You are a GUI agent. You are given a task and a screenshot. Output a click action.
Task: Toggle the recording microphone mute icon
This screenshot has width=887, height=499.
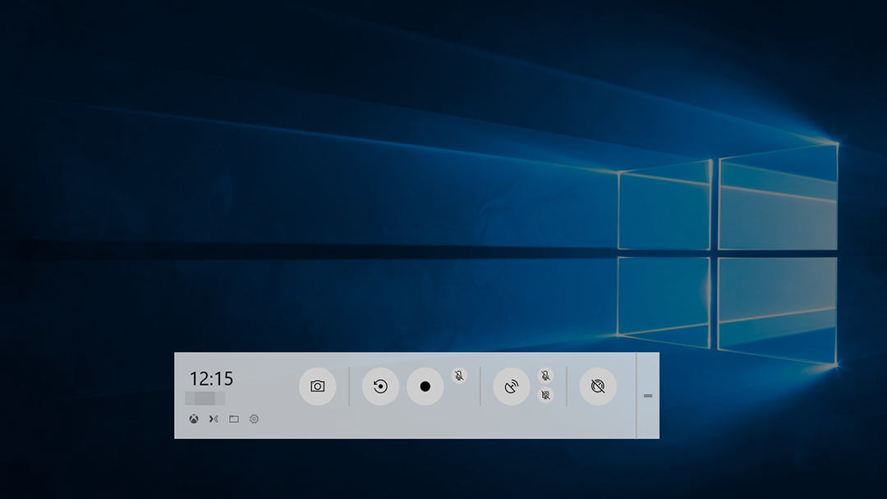coord(459,376)
